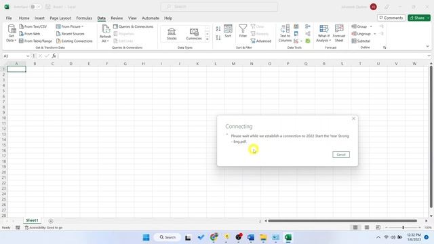434x244 pixels.
Task: Click the horizontal scrollbar
Action: point(342,221)
